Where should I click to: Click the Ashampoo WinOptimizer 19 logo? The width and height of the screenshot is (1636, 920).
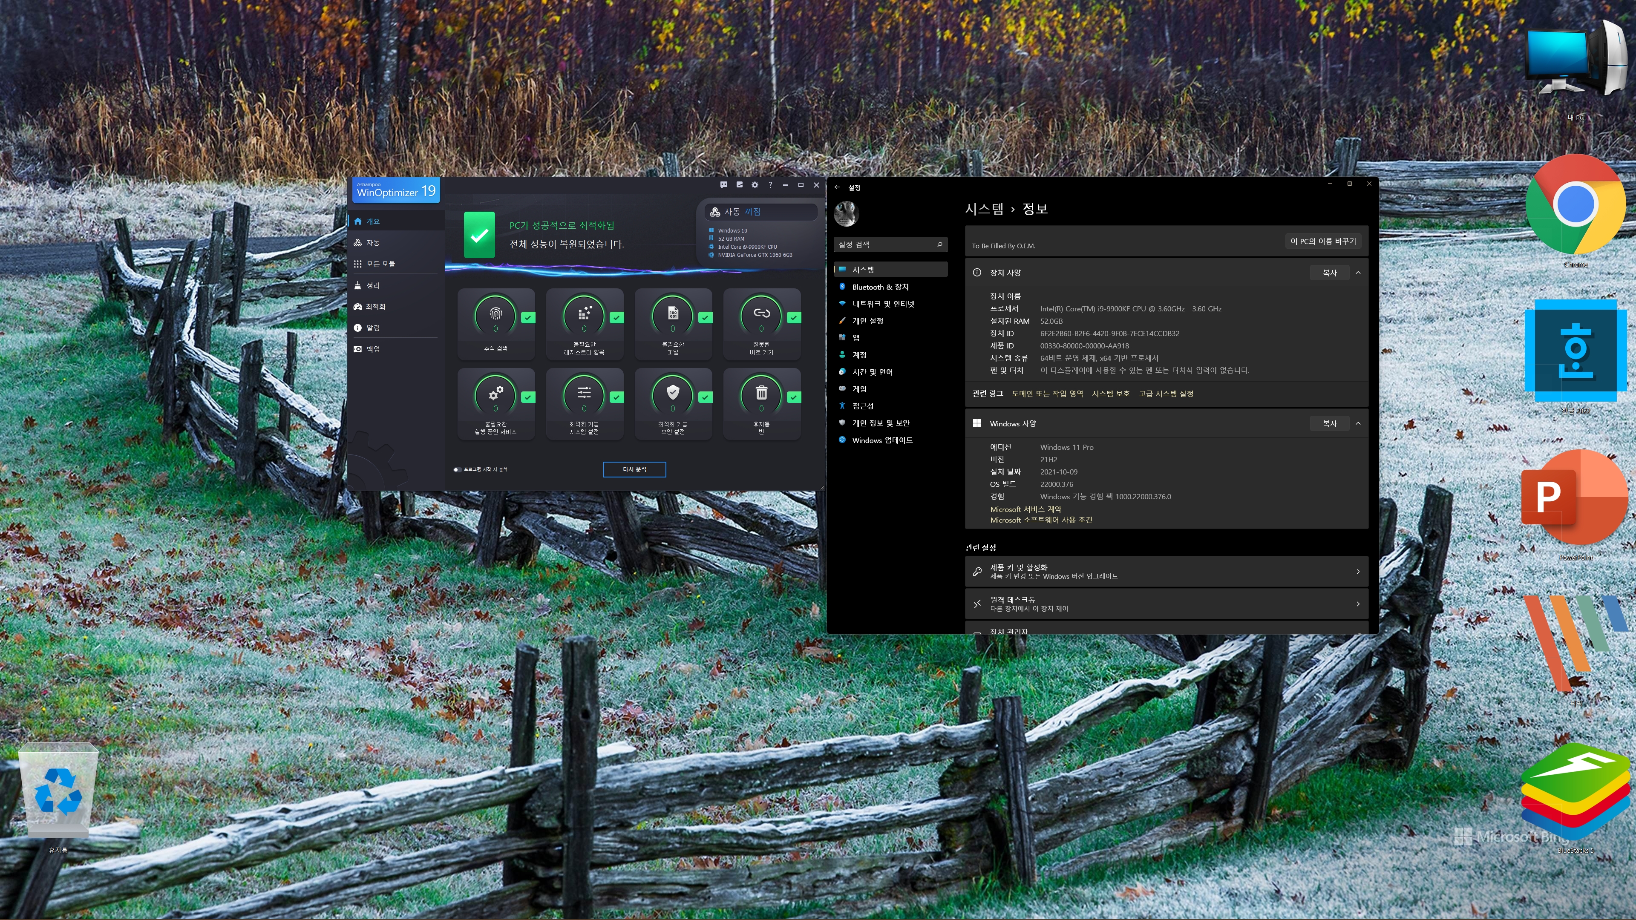point(396,190)
